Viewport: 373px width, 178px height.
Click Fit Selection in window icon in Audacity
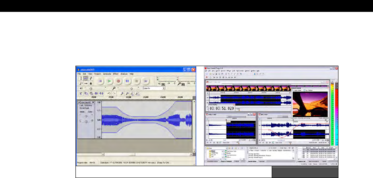pyautogui.click(x=132, y=94)
